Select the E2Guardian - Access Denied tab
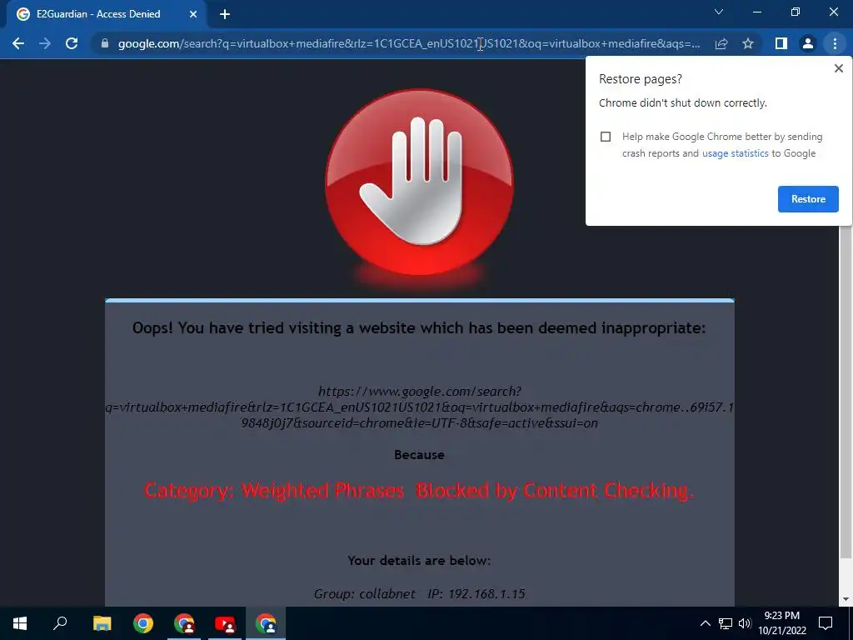 tap(107, 14)
